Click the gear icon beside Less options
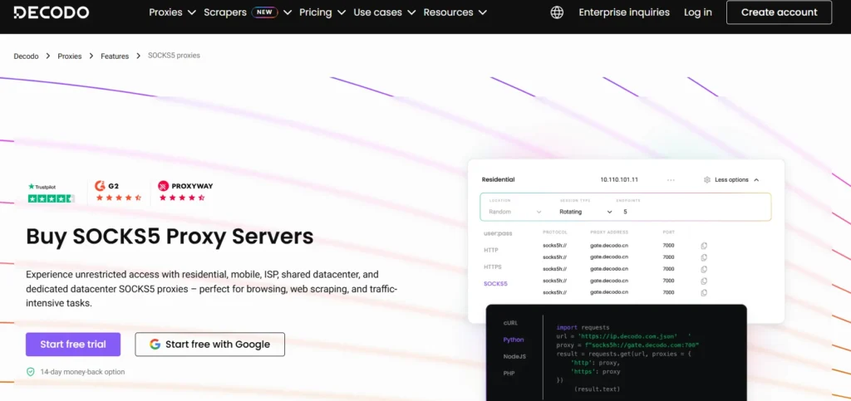Viewport: 851px width, 401px height. tap(706, 180)
